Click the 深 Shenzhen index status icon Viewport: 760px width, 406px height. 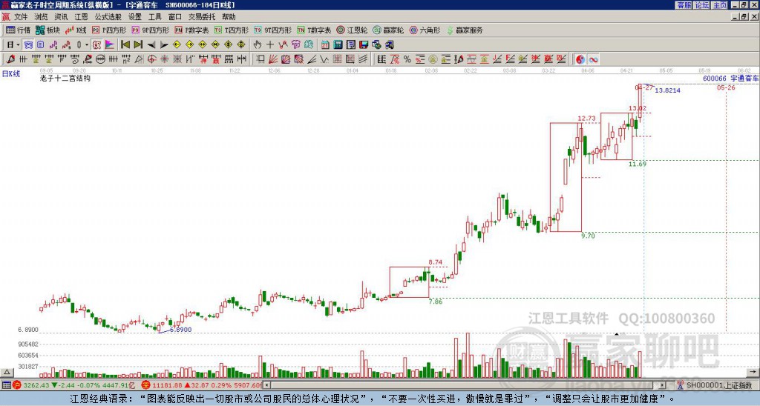pyautogui.click(x=146, y=385)
